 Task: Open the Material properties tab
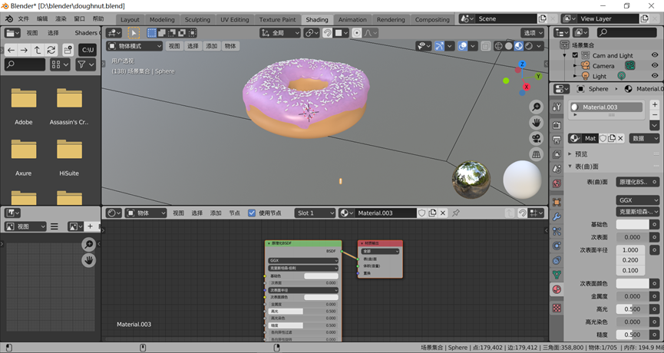(x=557, y=289)
